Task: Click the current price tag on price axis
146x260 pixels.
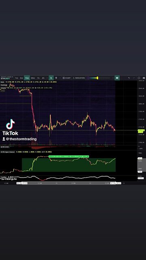Action: [x=142, y=131]
